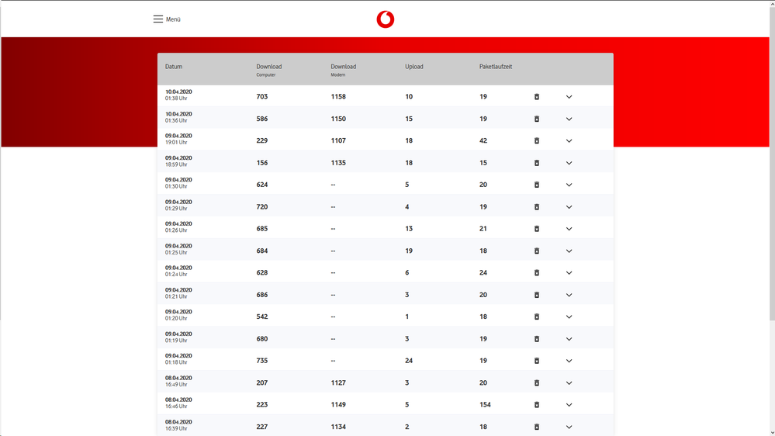Viewport: 775px width, 436px height.
Task: Expand details for 09.04.2020 01:18 Uhr row
Action: coord(569,361)
